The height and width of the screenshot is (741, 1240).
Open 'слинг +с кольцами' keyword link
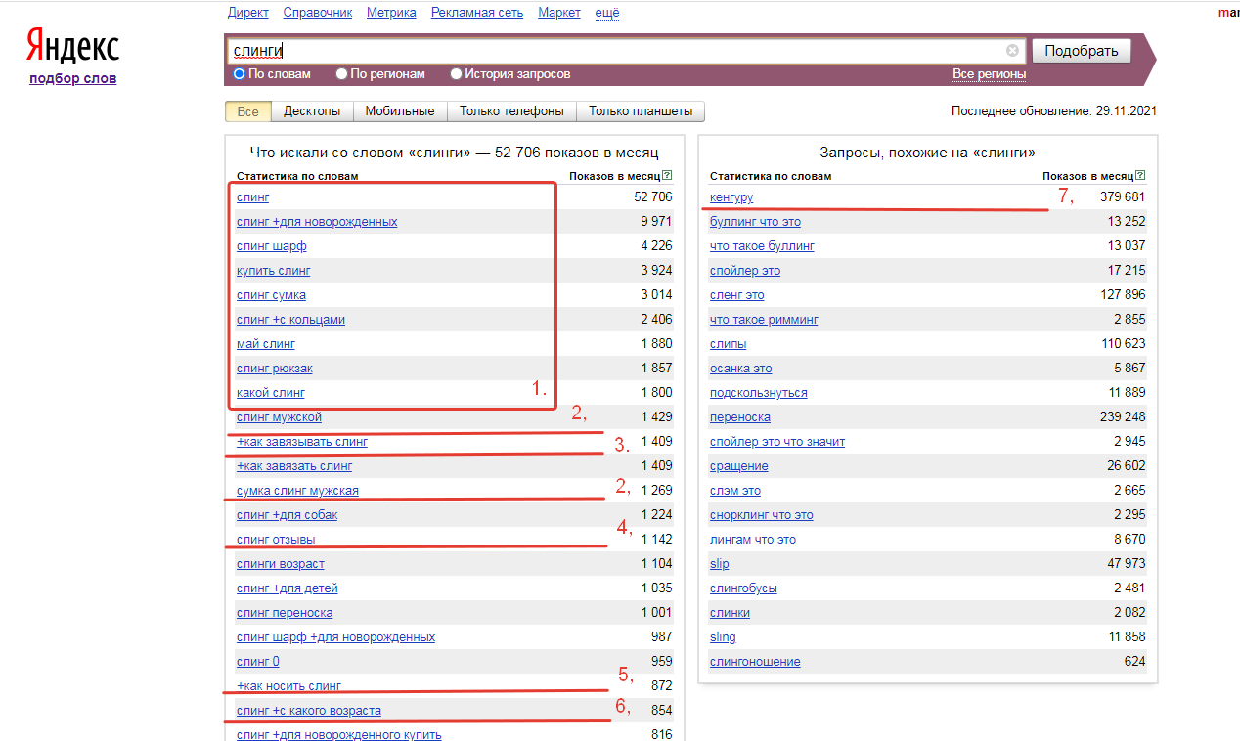(x=290, y=320)
